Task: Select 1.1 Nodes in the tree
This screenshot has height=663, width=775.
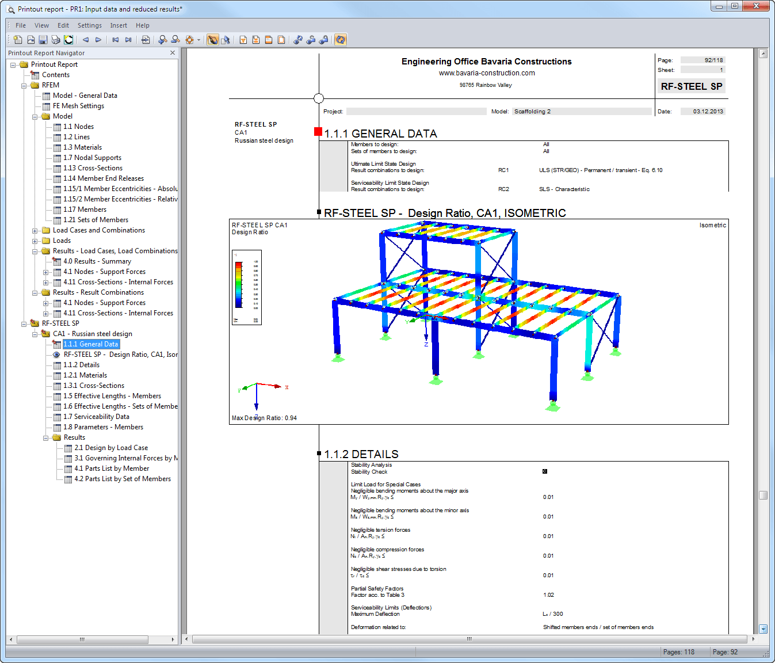Action: (x=78, y=127)
